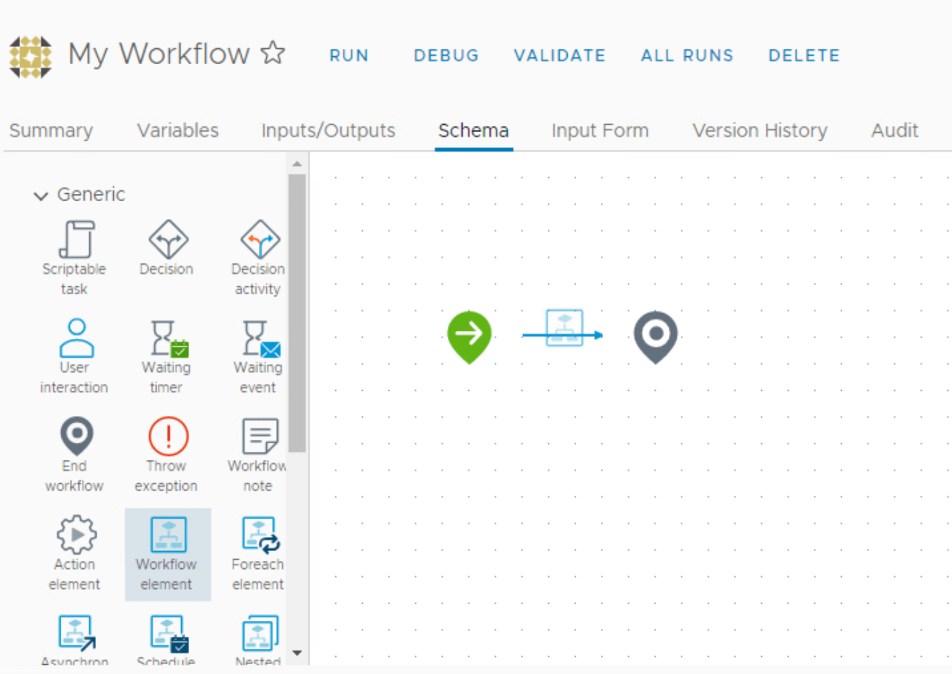Star My Workflow as favorite
The image size is (952, 674).
point(273,53)
